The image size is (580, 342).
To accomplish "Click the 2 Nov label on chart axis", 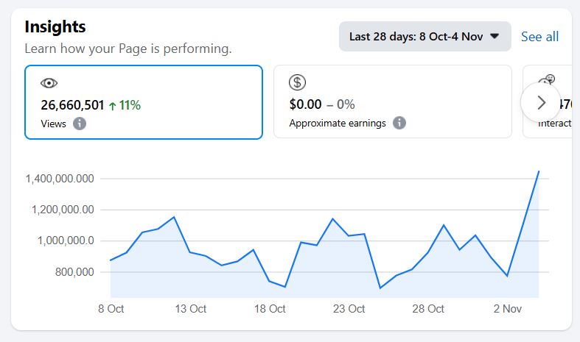I will pyautogui.click(x=507, y=309).
